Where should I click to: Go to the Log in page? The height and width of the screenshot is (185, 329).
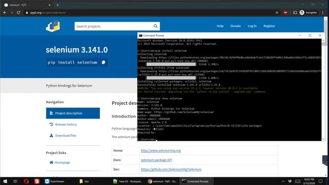pos(252,26)
